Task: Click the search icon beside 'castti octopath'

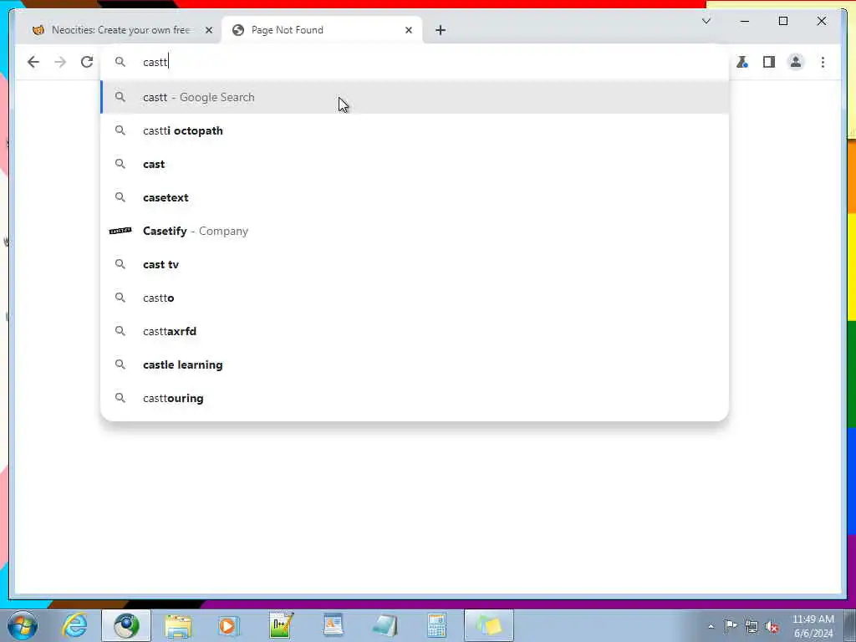Action: 120,130
